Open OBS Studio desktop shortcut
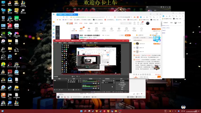Viewport: 201px width, 113px height. [x=3, y=57]
